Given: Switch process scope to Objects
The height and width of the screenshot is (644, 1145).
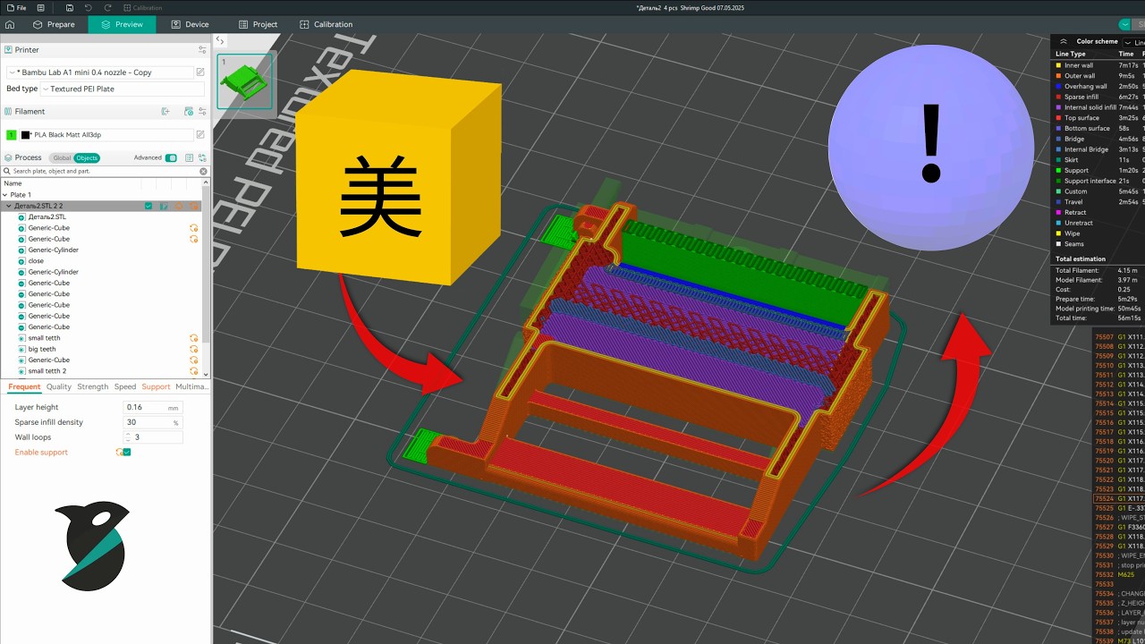Looking at the screenshot, I should [87, 158].
